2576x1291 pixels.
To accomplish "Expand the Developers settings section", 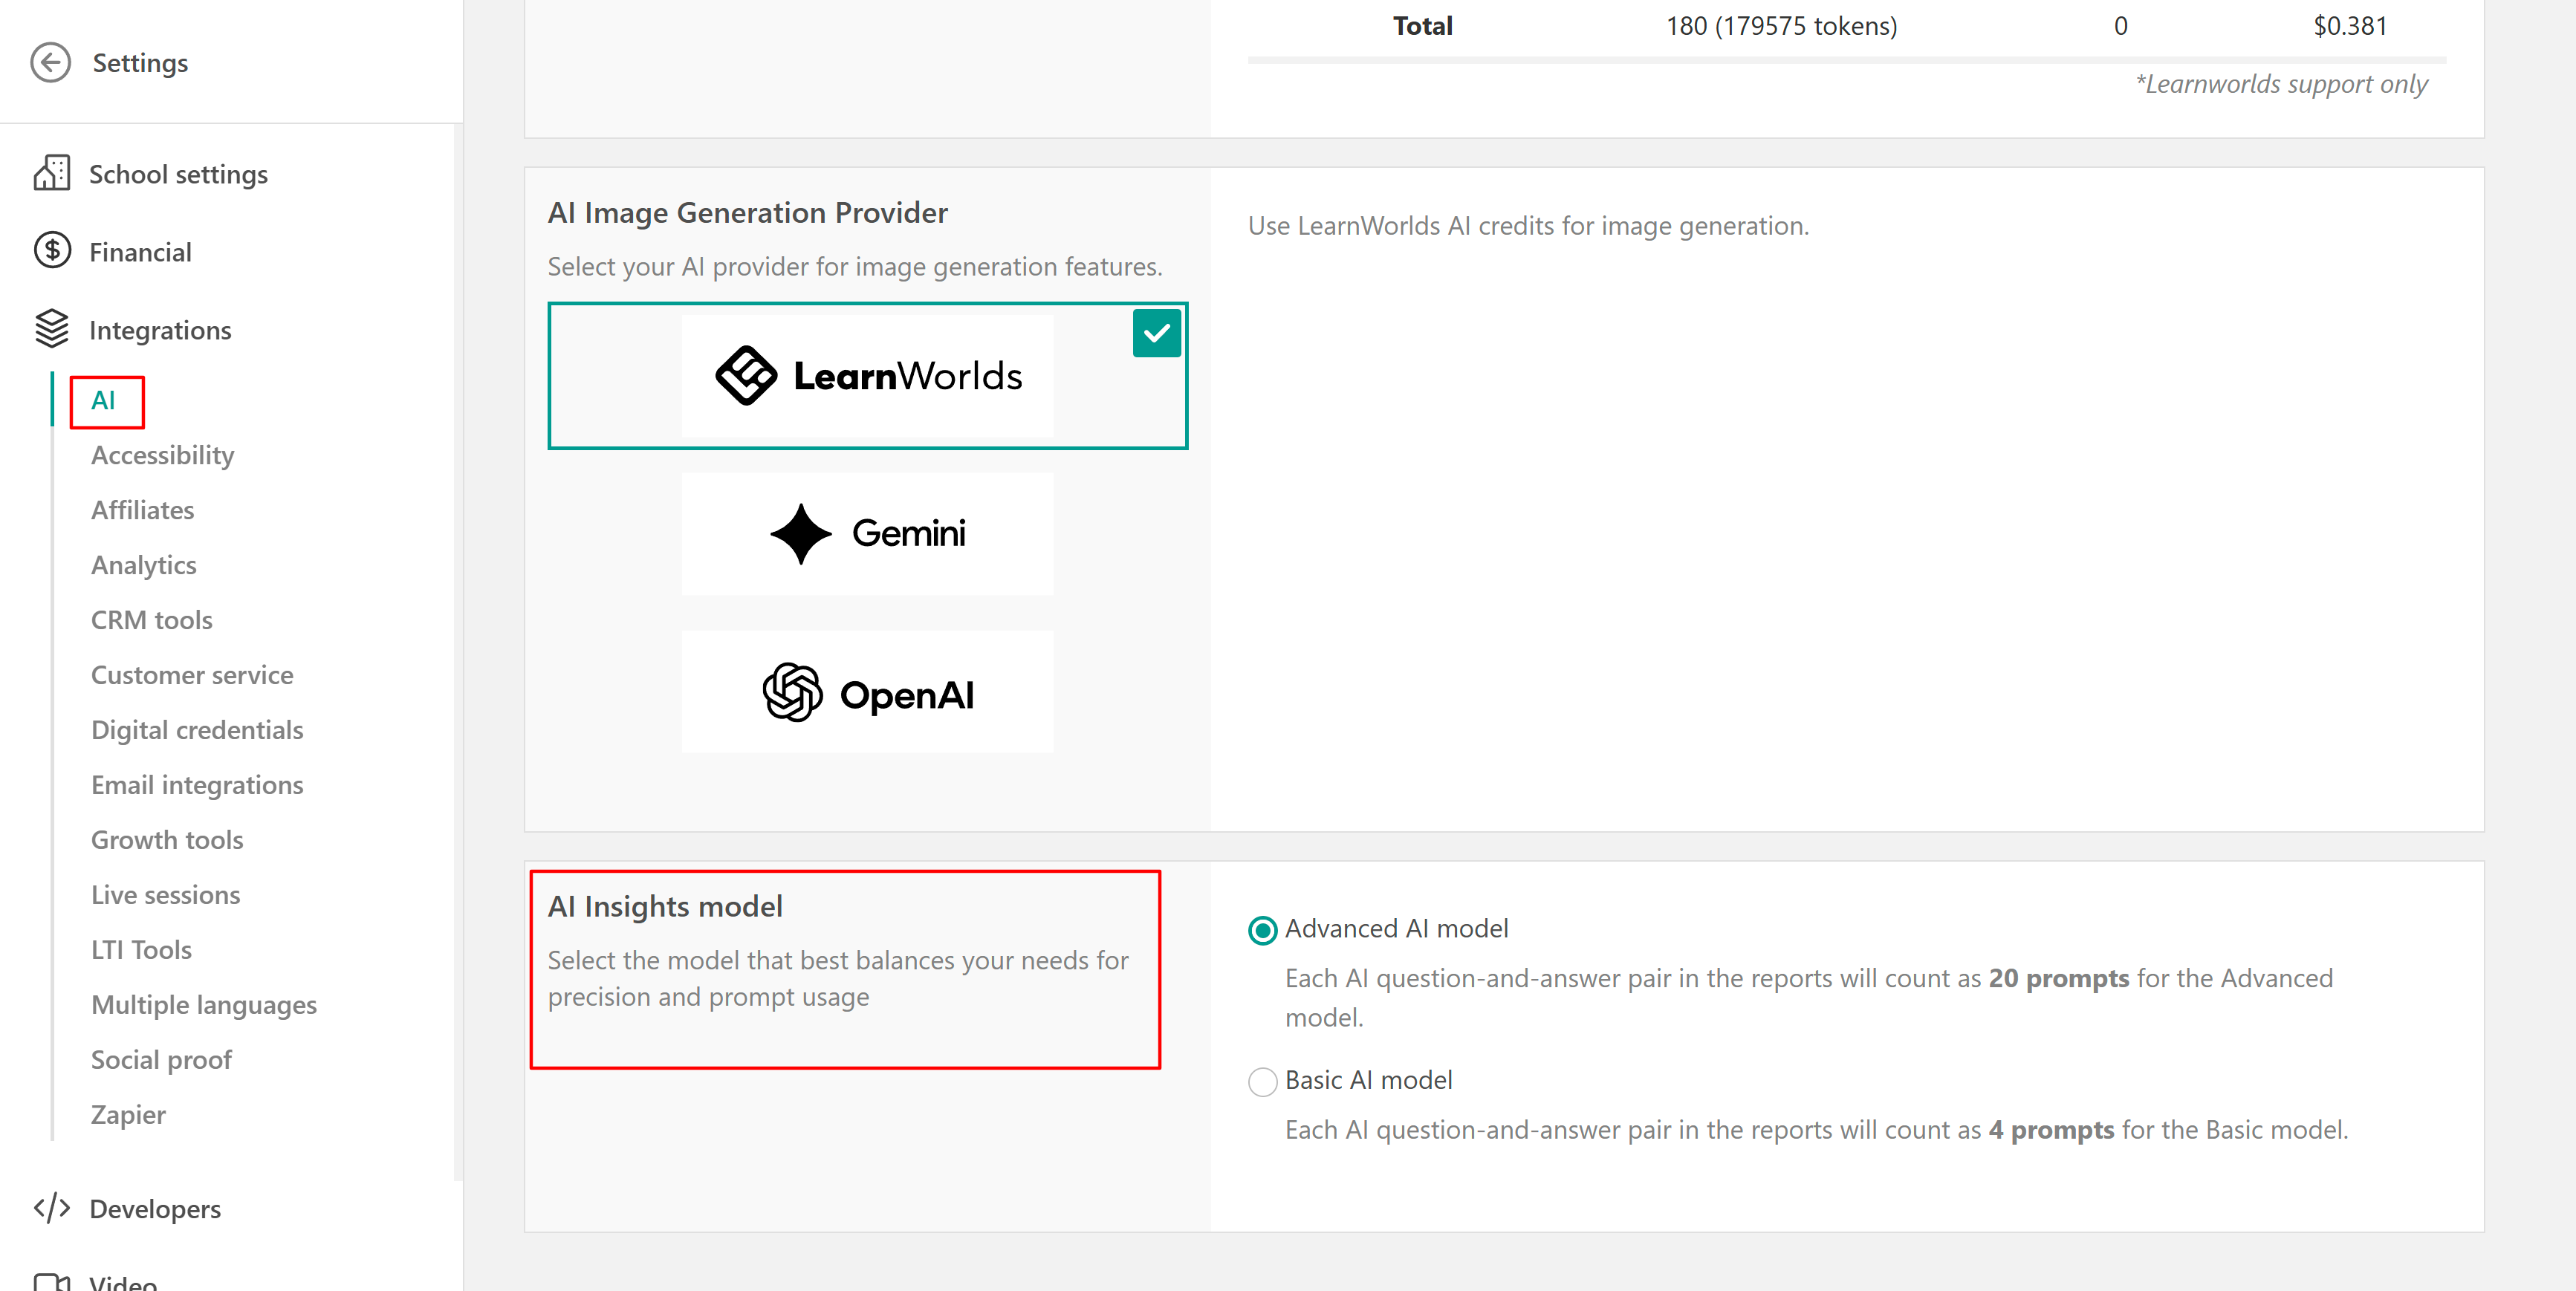I will tap(155, 1208).
